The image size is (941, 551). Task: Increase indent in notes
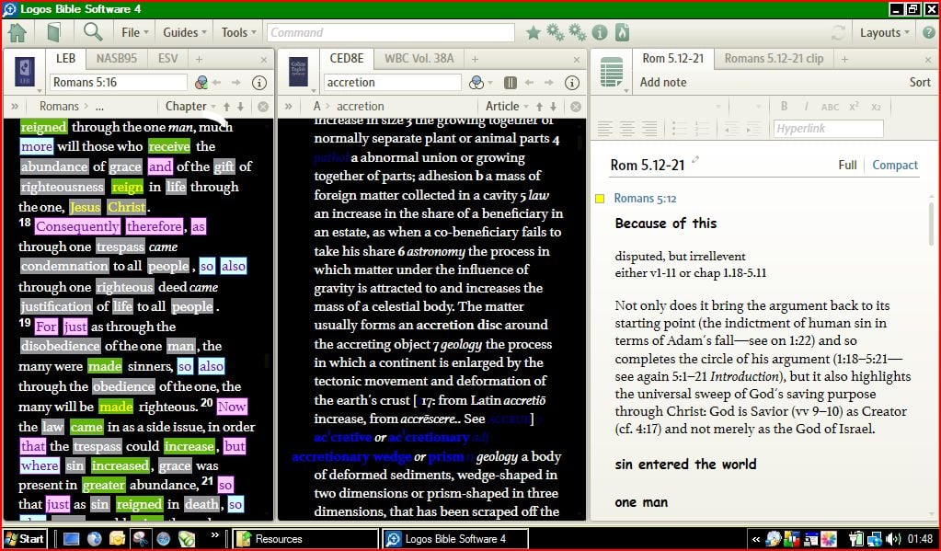pyautogui.click(x=753, y=128)
